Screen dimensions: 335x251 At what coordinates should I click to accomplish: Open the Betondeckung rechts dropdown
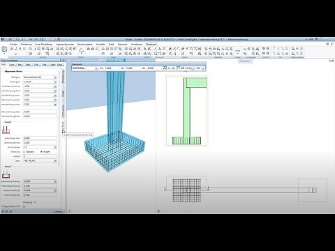tap(55, 105)
